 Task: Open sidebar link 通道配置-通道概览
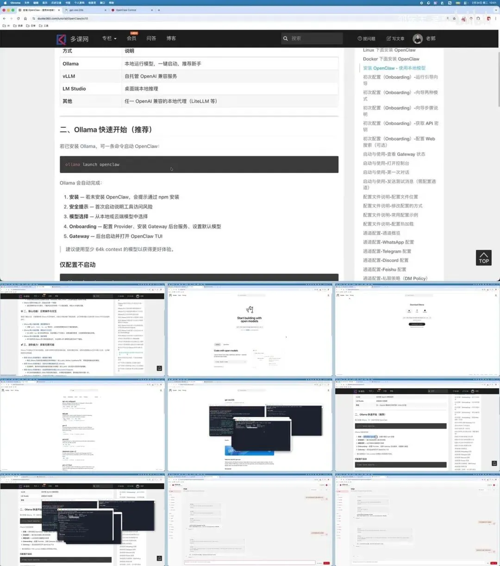tap(381, 233)
